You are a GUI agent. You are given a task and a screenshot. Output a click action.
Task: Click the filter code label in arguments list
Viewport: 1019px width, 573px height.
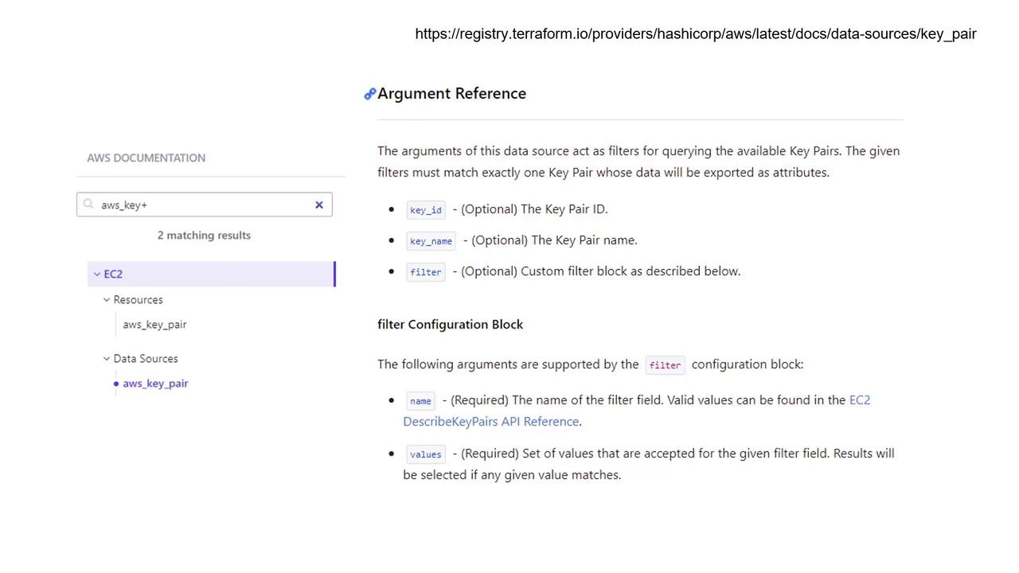pyautogui.click(x=426, y=272)
